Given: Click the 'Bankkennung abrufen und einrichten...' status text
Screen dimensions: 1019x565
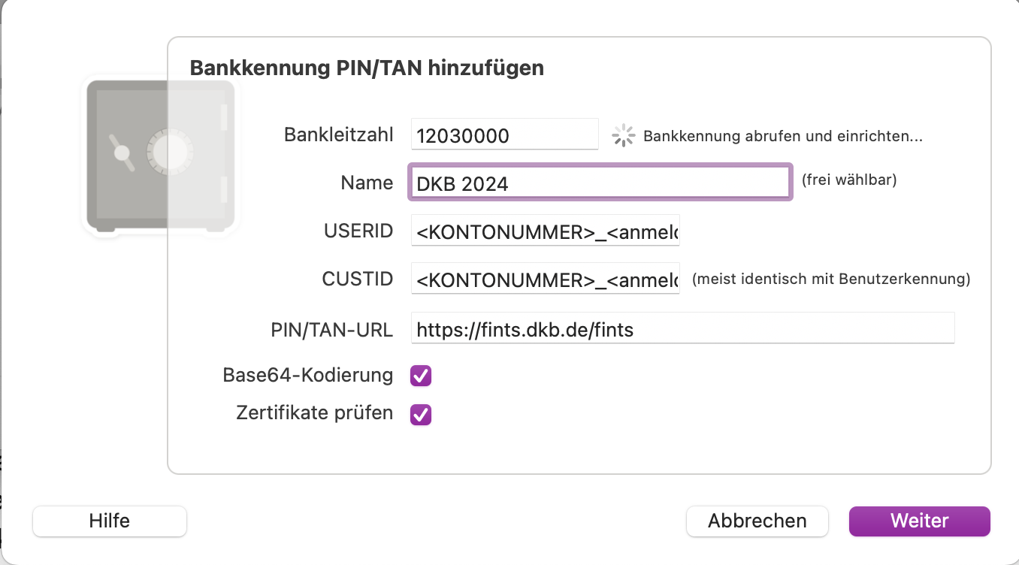Looking at the screenshot, I should [x=783, y=137].
